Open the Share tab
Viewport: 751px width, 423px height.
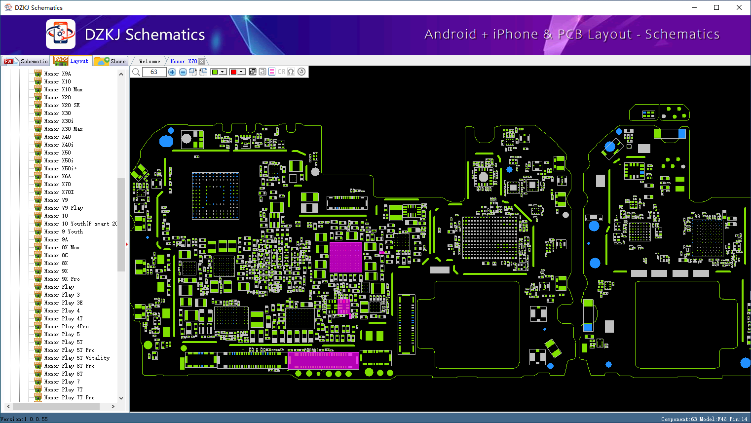tap(111, 61)
